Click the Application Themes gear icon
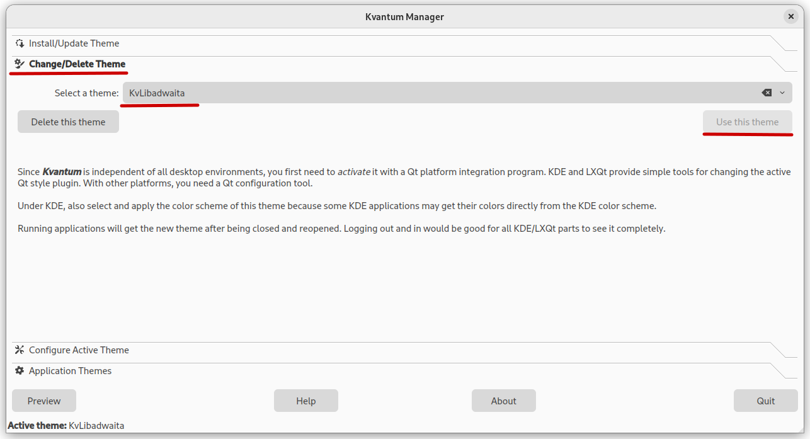This screenshot has width=810, height=439. [x=20, y=371]
